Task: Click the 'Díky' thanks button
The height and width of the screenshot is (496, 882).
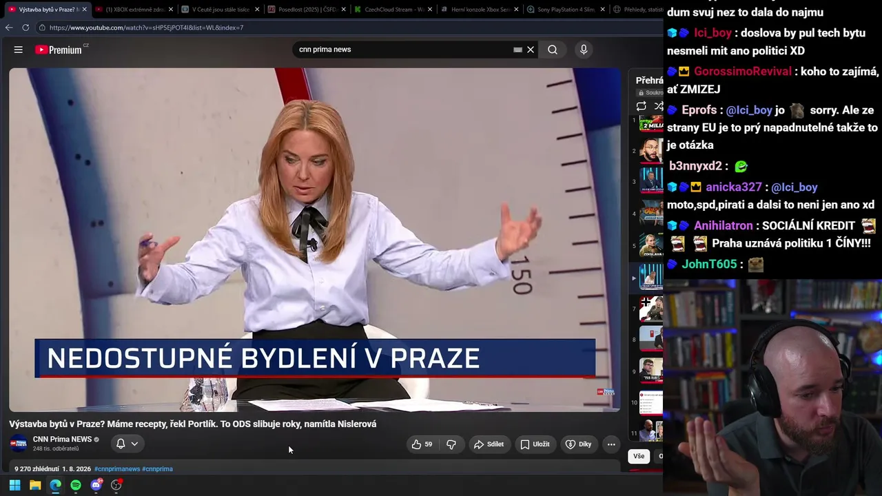Action: point(578,444)
